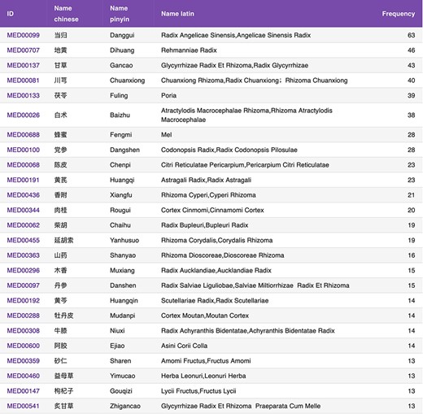The height and width of the screenshot is (414, 423).
Task: Open the MED00099 herb link
Action: (24, 35)
